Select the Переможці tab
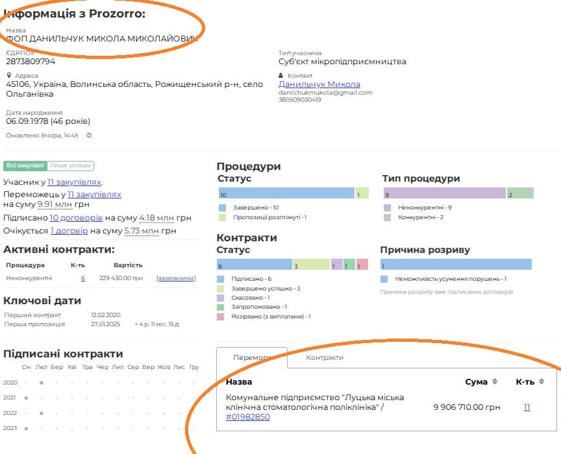Viewport: 561px width, 454px height. click(251, 357)
